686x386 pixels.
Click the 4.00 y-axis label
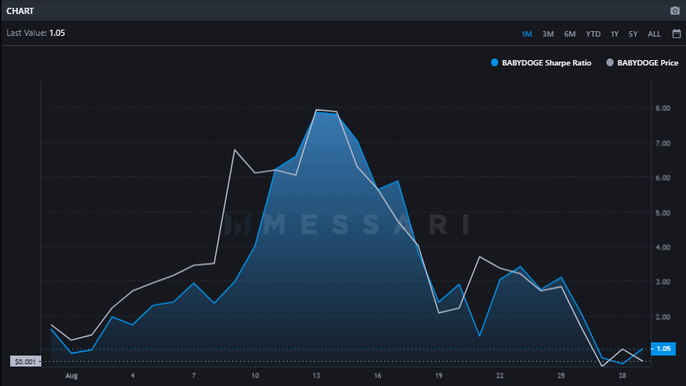[x=663, y=247]
